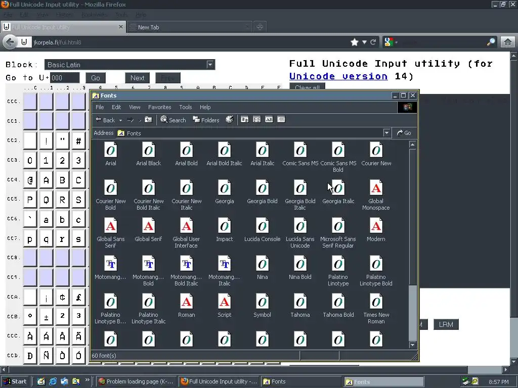Bookmark page with the star icon
The height and width of the screenshot is (388, 518).
click(355, 42)
